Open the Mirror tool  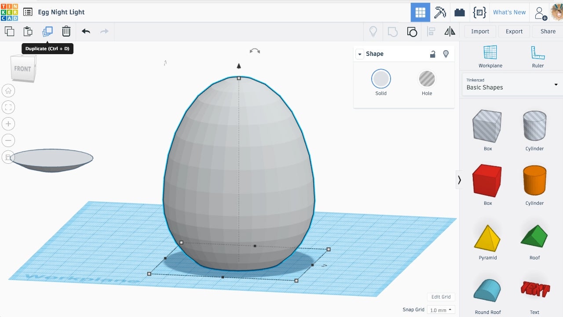click(x=450, y=31)
